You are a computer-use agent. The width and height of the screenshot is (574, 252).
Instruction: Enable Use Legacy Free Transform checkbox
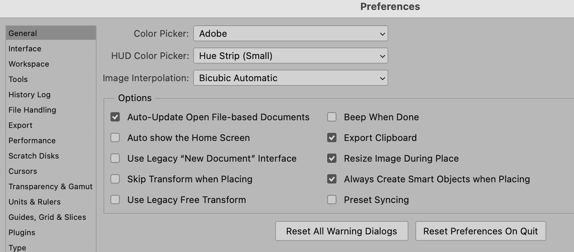pyautogui.click(x=115, y=200)
